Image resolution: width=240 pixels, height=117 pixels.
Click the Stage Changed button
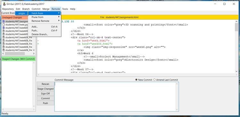46,89
